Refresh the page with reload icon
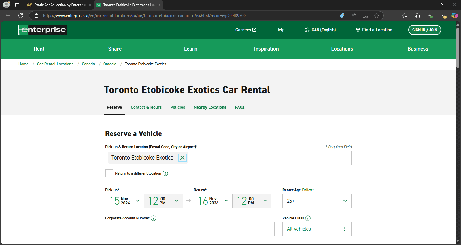This screenshot has width=461, height=245. [21, 16]
